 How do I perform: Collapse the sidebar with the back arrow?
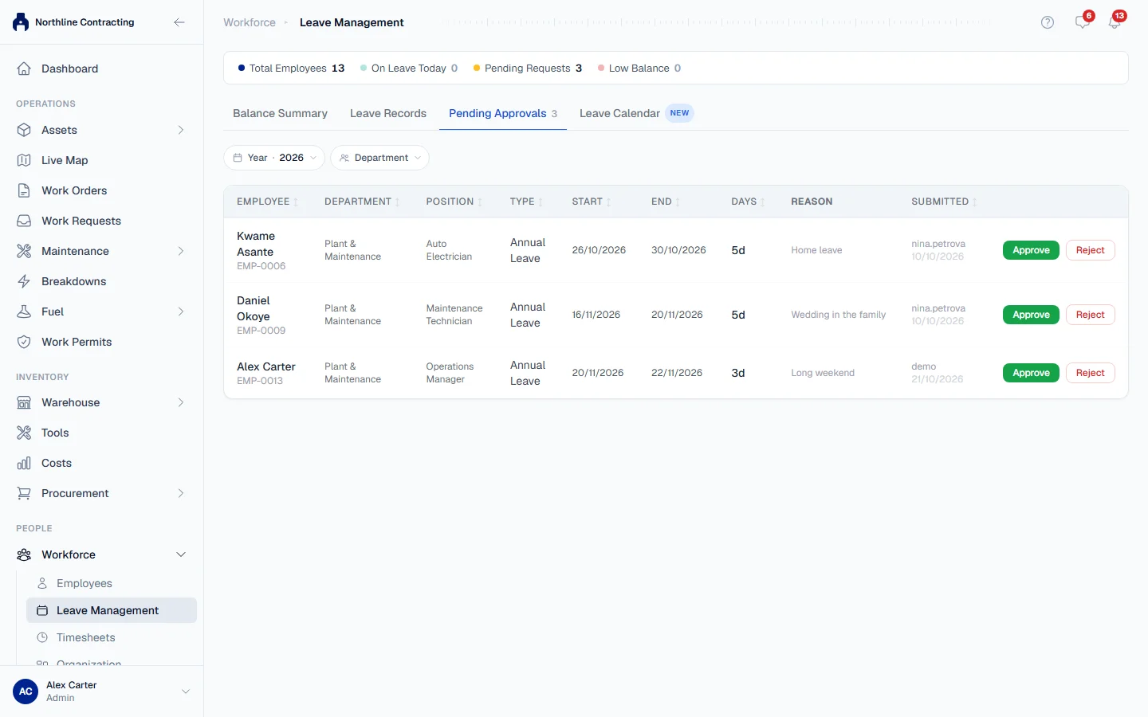point(179,22)
